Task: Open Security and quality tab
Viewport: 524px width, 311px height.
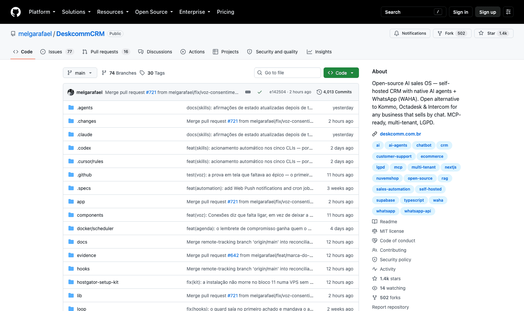Action: (272, 52)
